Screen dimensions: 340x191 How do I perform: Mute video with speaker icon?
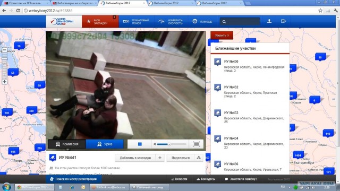tap(155, 144)
